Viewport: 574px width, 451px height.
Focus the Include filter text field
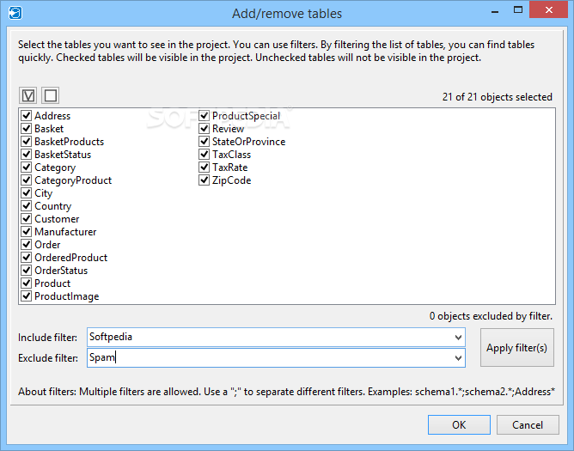[x=270, y=337]
